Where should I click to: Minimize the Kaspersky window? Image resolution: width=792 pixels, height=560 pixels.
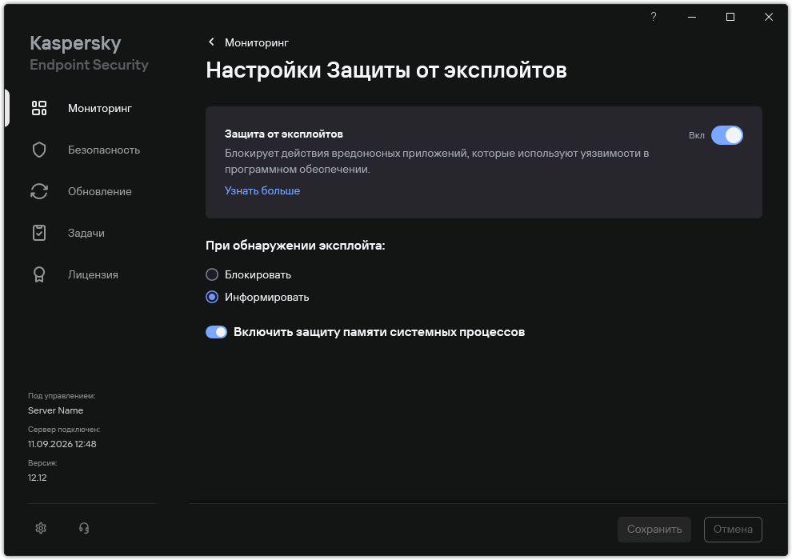coord(692,17)
